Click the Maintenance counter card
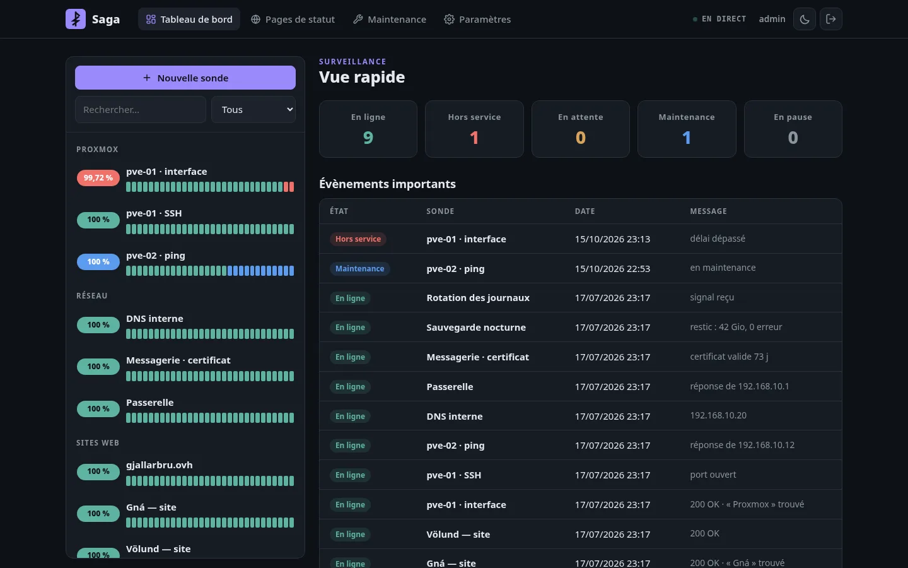This screenshot has height=568, width=908. click(x=687, y=129)
